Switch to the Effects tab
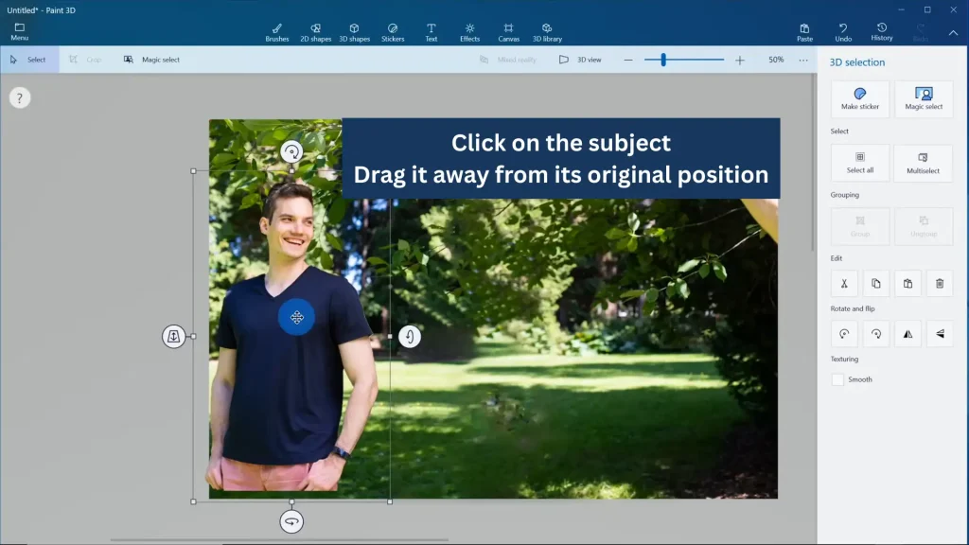969x545 pixels. pyautogui.click(x=469, y=32)
